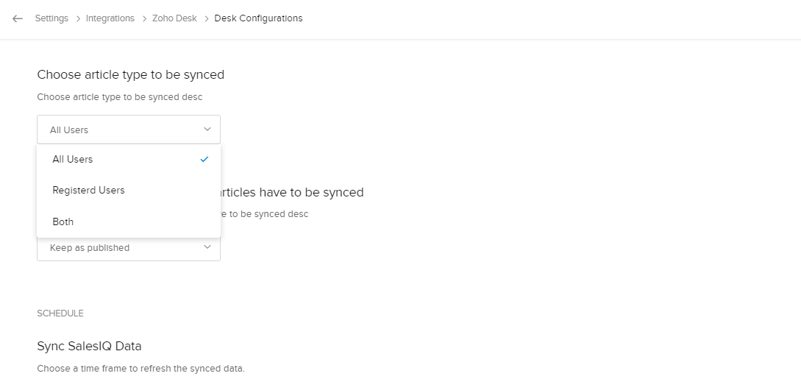Screen dimensions: 801x390
Task: Click the Sync SalesIQ Data heading
Action: point(89,346)
